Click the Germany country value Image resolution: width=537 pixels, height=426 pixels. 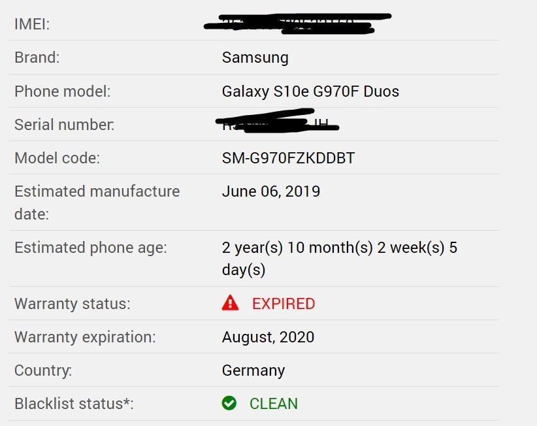coord(253,370)
